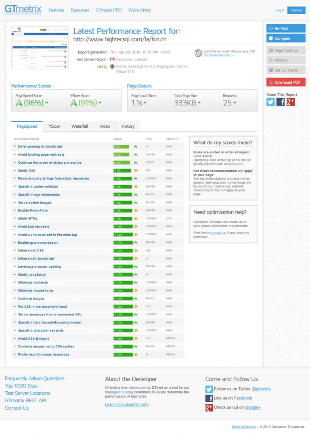The width and height of the screenshot is (310, 433).
Task: Click green arrow beside Enable gzip compression
Action: click(x=136, y=243)
